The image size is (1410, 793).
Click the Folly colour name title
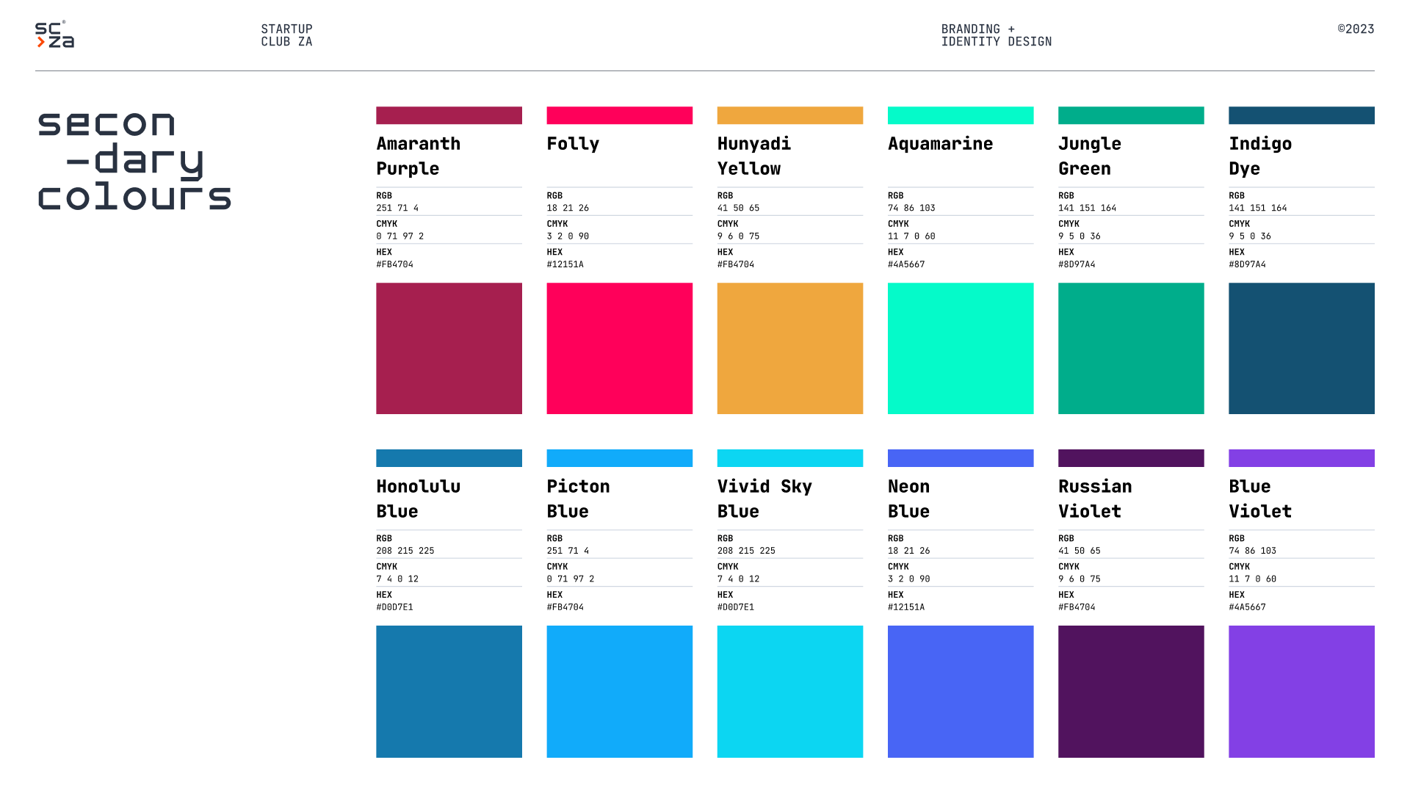(573, 144)
